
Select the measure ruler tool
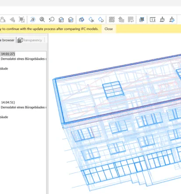click(153, 19)
